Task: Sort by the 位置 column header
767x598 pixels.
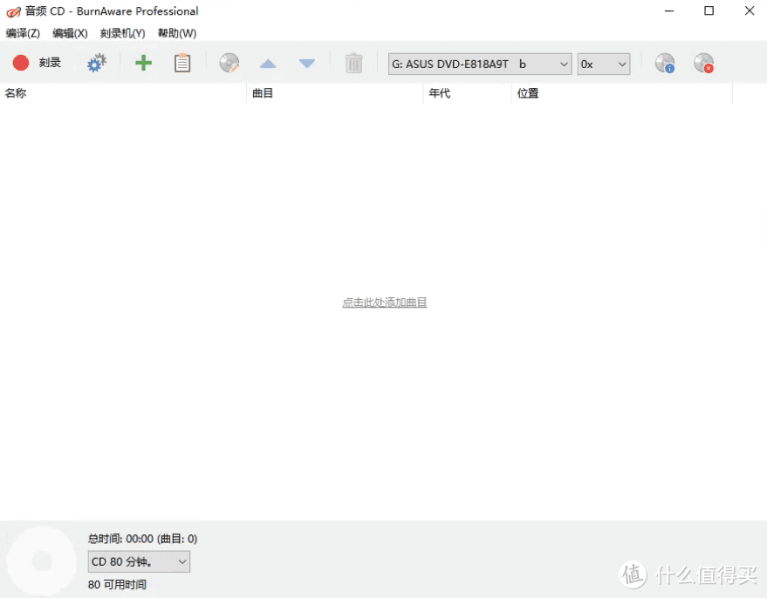Action: click(x=622, y=93)
